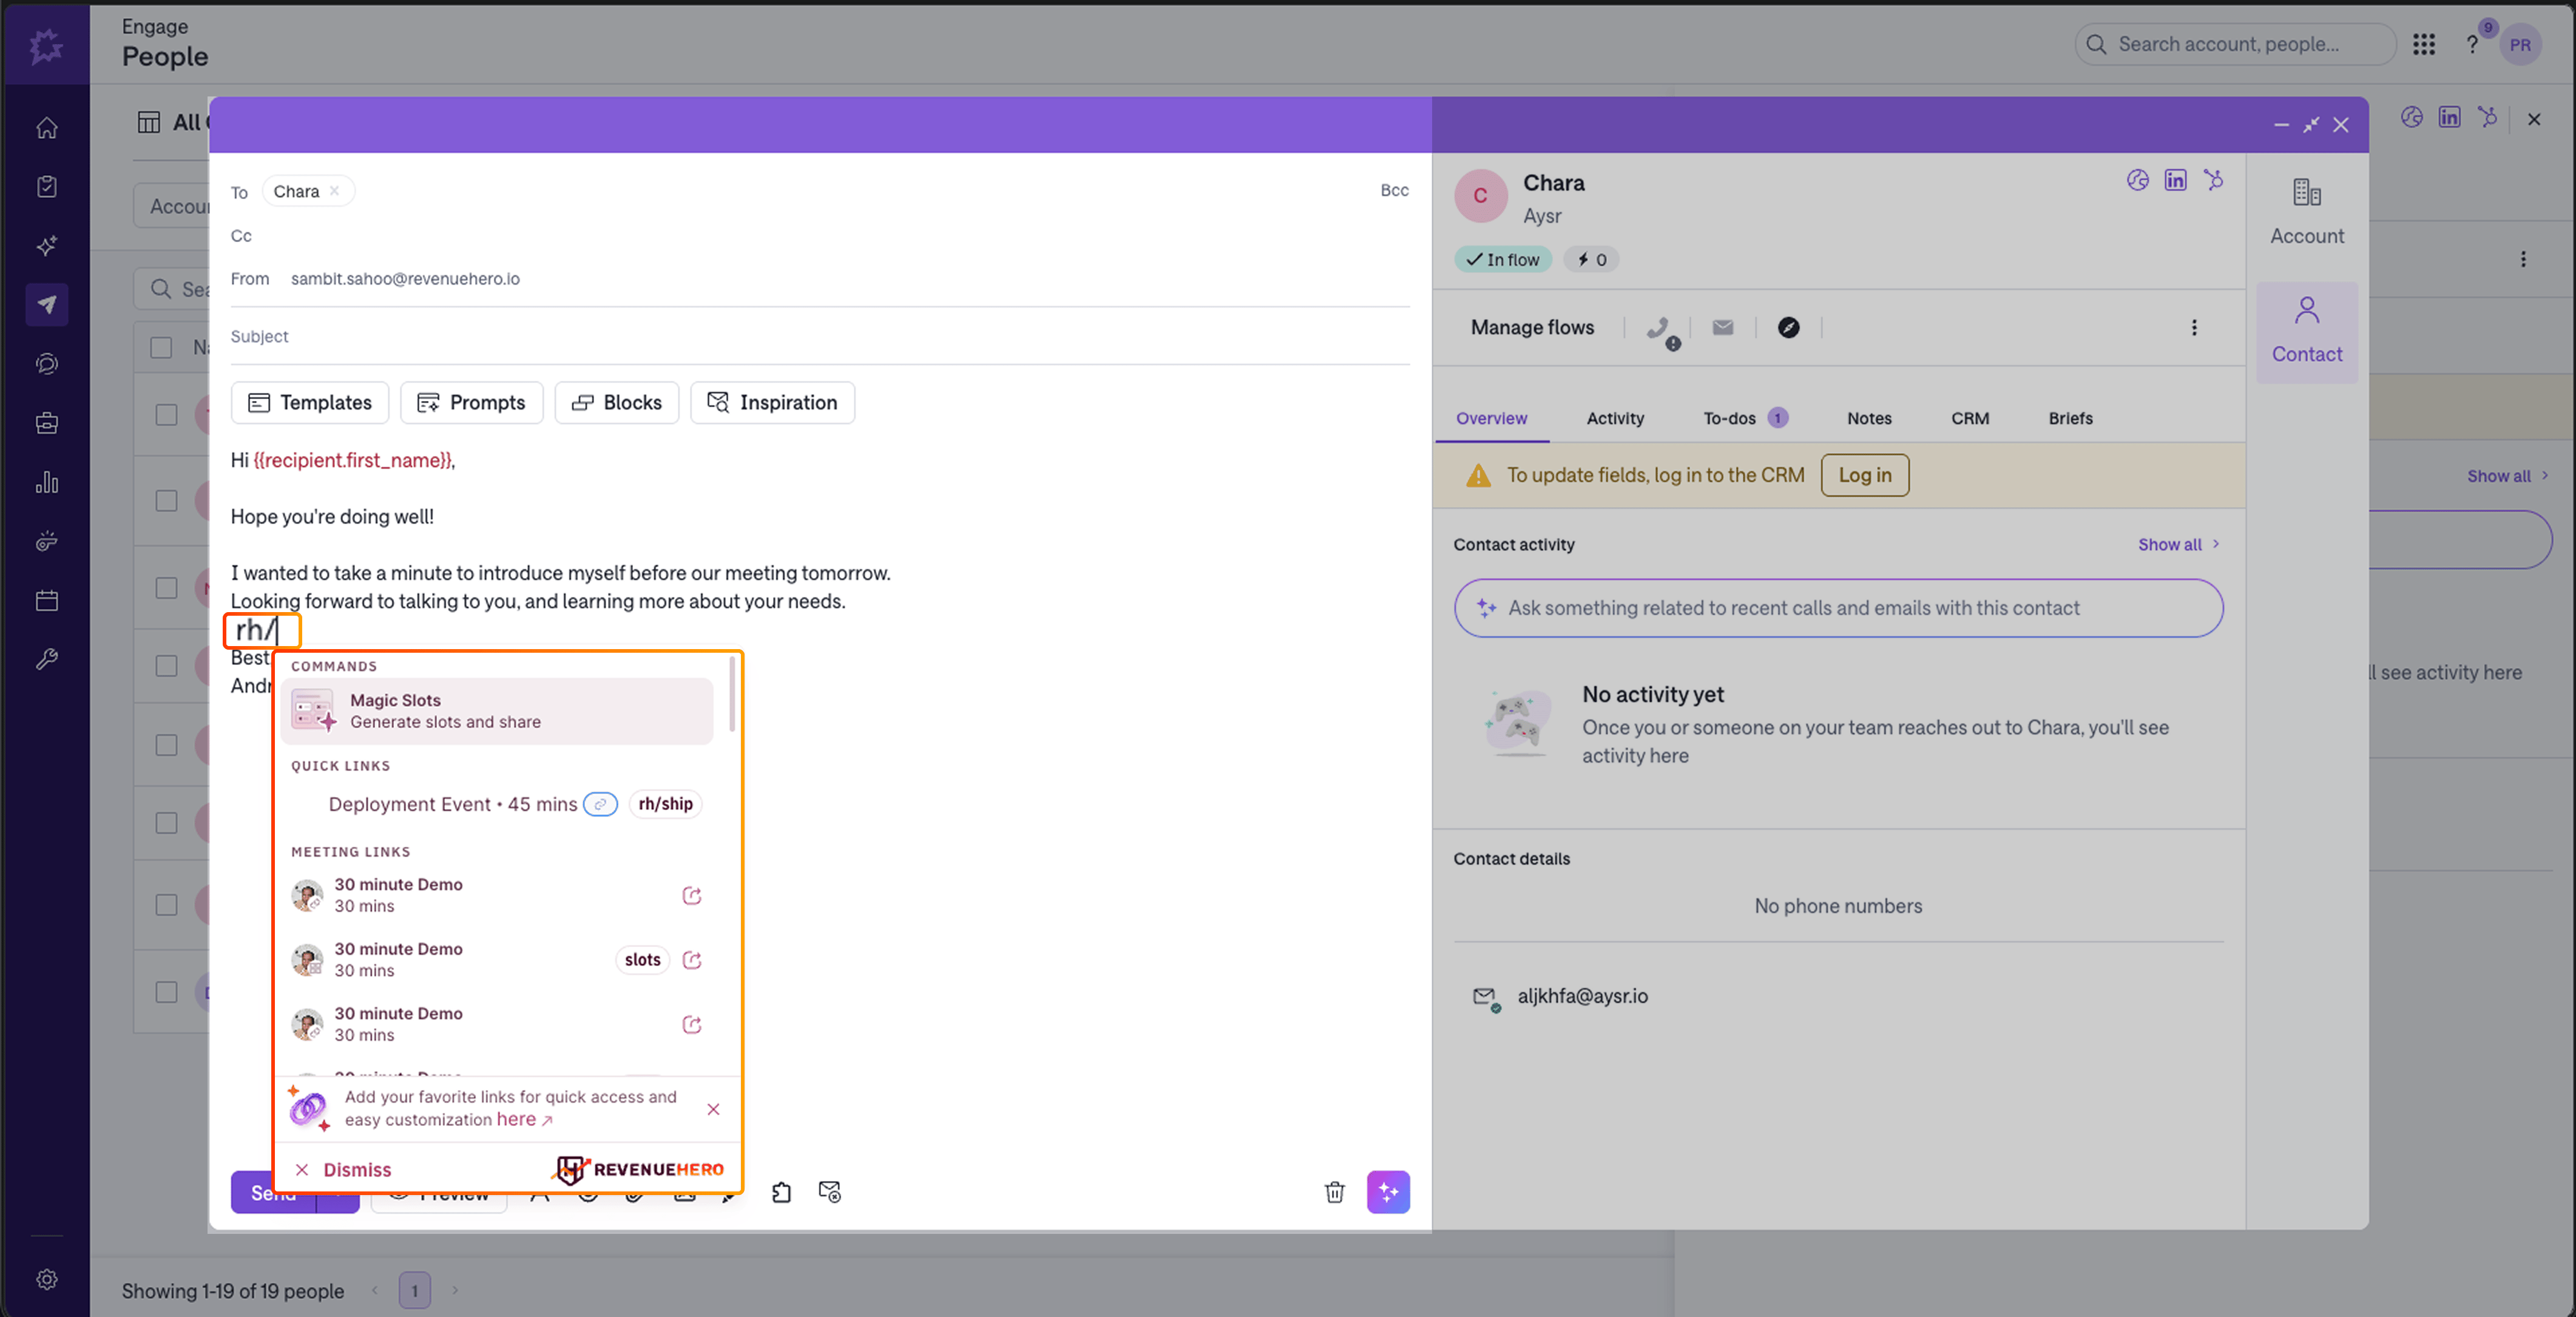Expand Show all under Contact activity
Viewport: 2576px width, 1317px height.
(x=2179, y=545)
